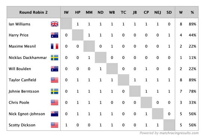This screenshot has height=138, width=205.
Task: Click the US flag beside Chris Poole
Action: (x=55, y=103)
